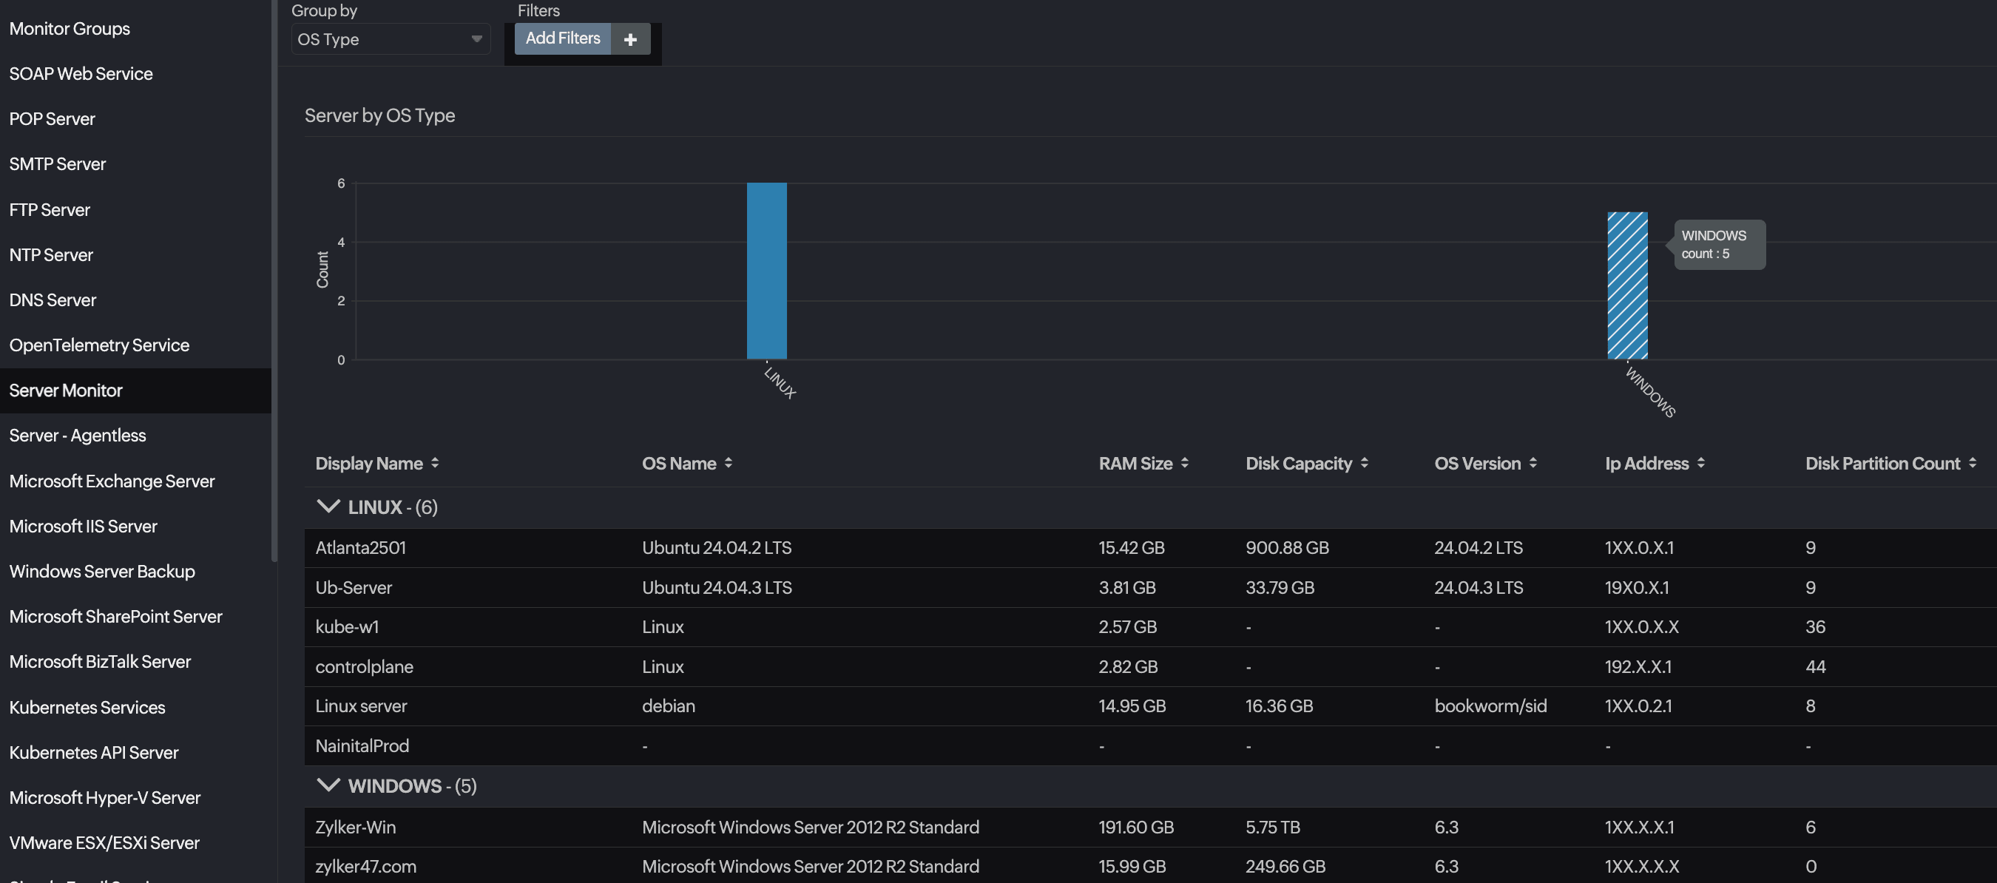The image size is (1997, 883).
Task: Sort by Disk Capacity column arrows
Action: (x=1365, y=463)
